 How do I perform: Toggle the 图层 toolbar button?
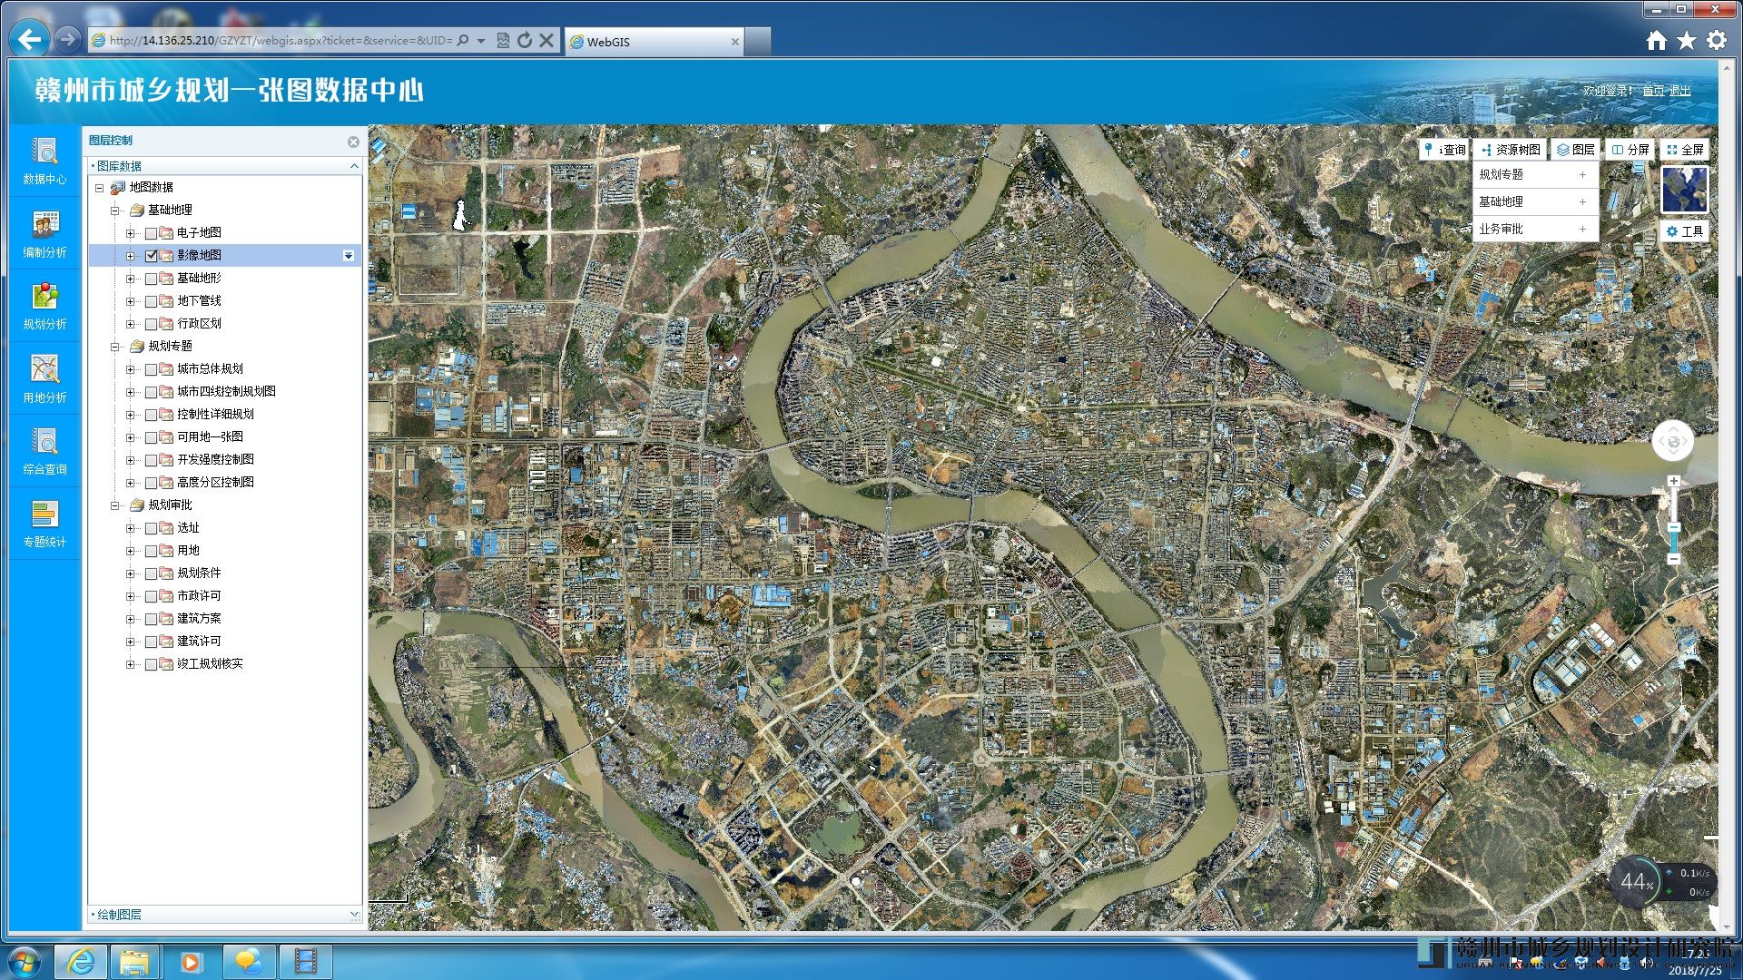point(1576,150)
